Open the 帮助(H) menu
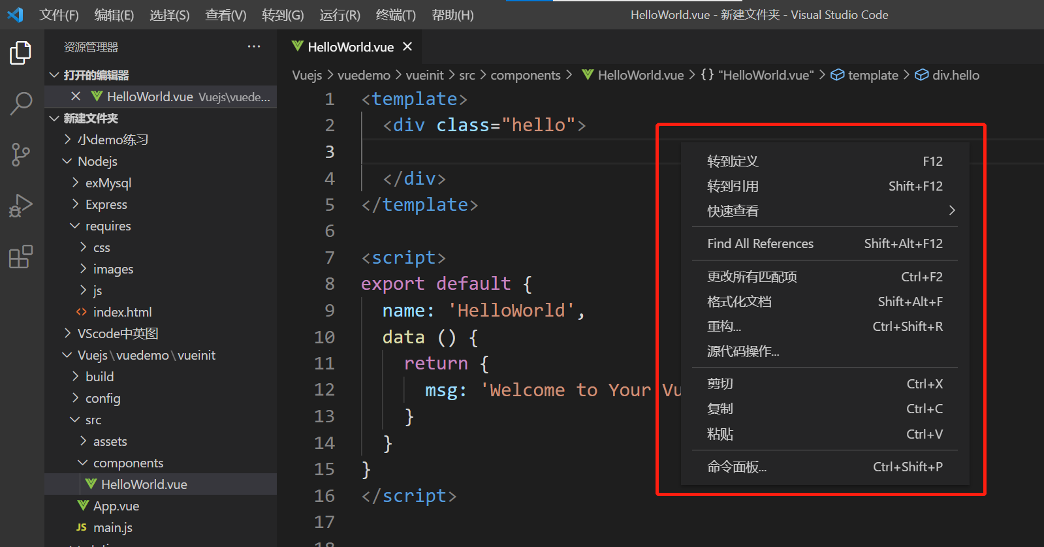The height and width of the screenshot is (547, 1044). (x=452, y=14)
